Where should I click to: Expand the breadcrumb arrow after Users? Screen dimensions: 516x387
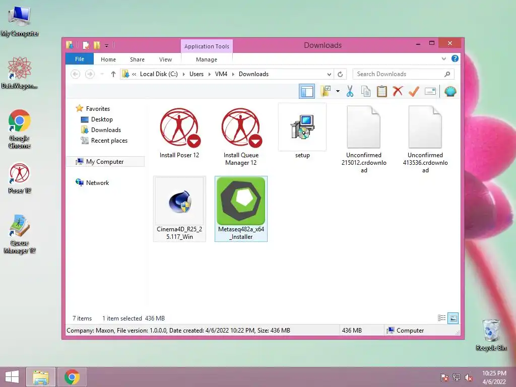[x=209, y=74]
